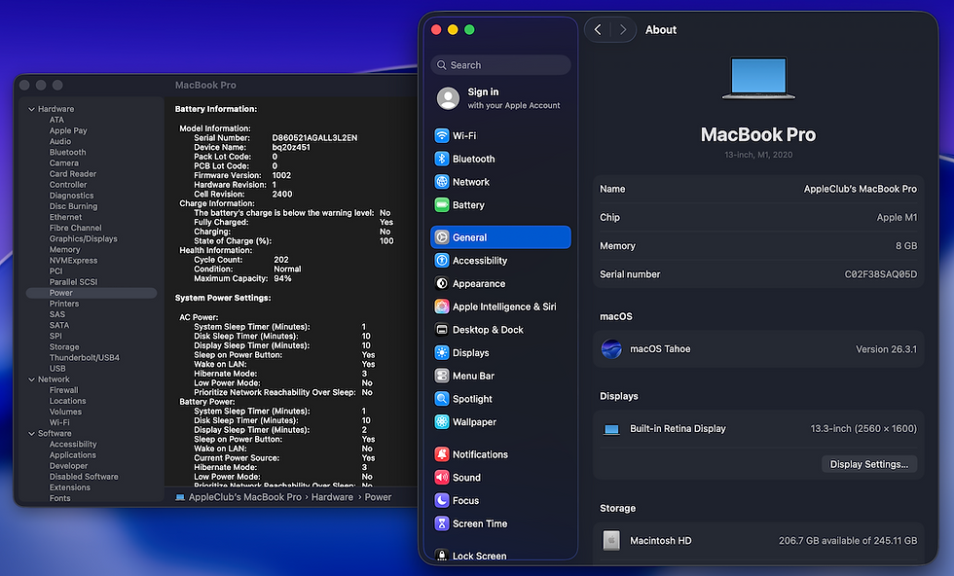This screenshot has height=576, width=954.
Task: Select Disabled Software in tree
Action: pos(84,477)
